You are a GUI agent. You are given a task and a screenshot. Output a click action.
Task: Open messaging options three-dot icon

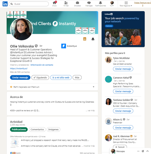pos(138,151)
